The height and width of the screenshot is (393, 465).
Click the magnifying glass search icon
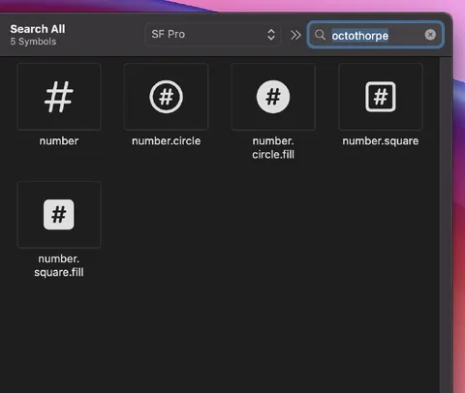point(320,35)
